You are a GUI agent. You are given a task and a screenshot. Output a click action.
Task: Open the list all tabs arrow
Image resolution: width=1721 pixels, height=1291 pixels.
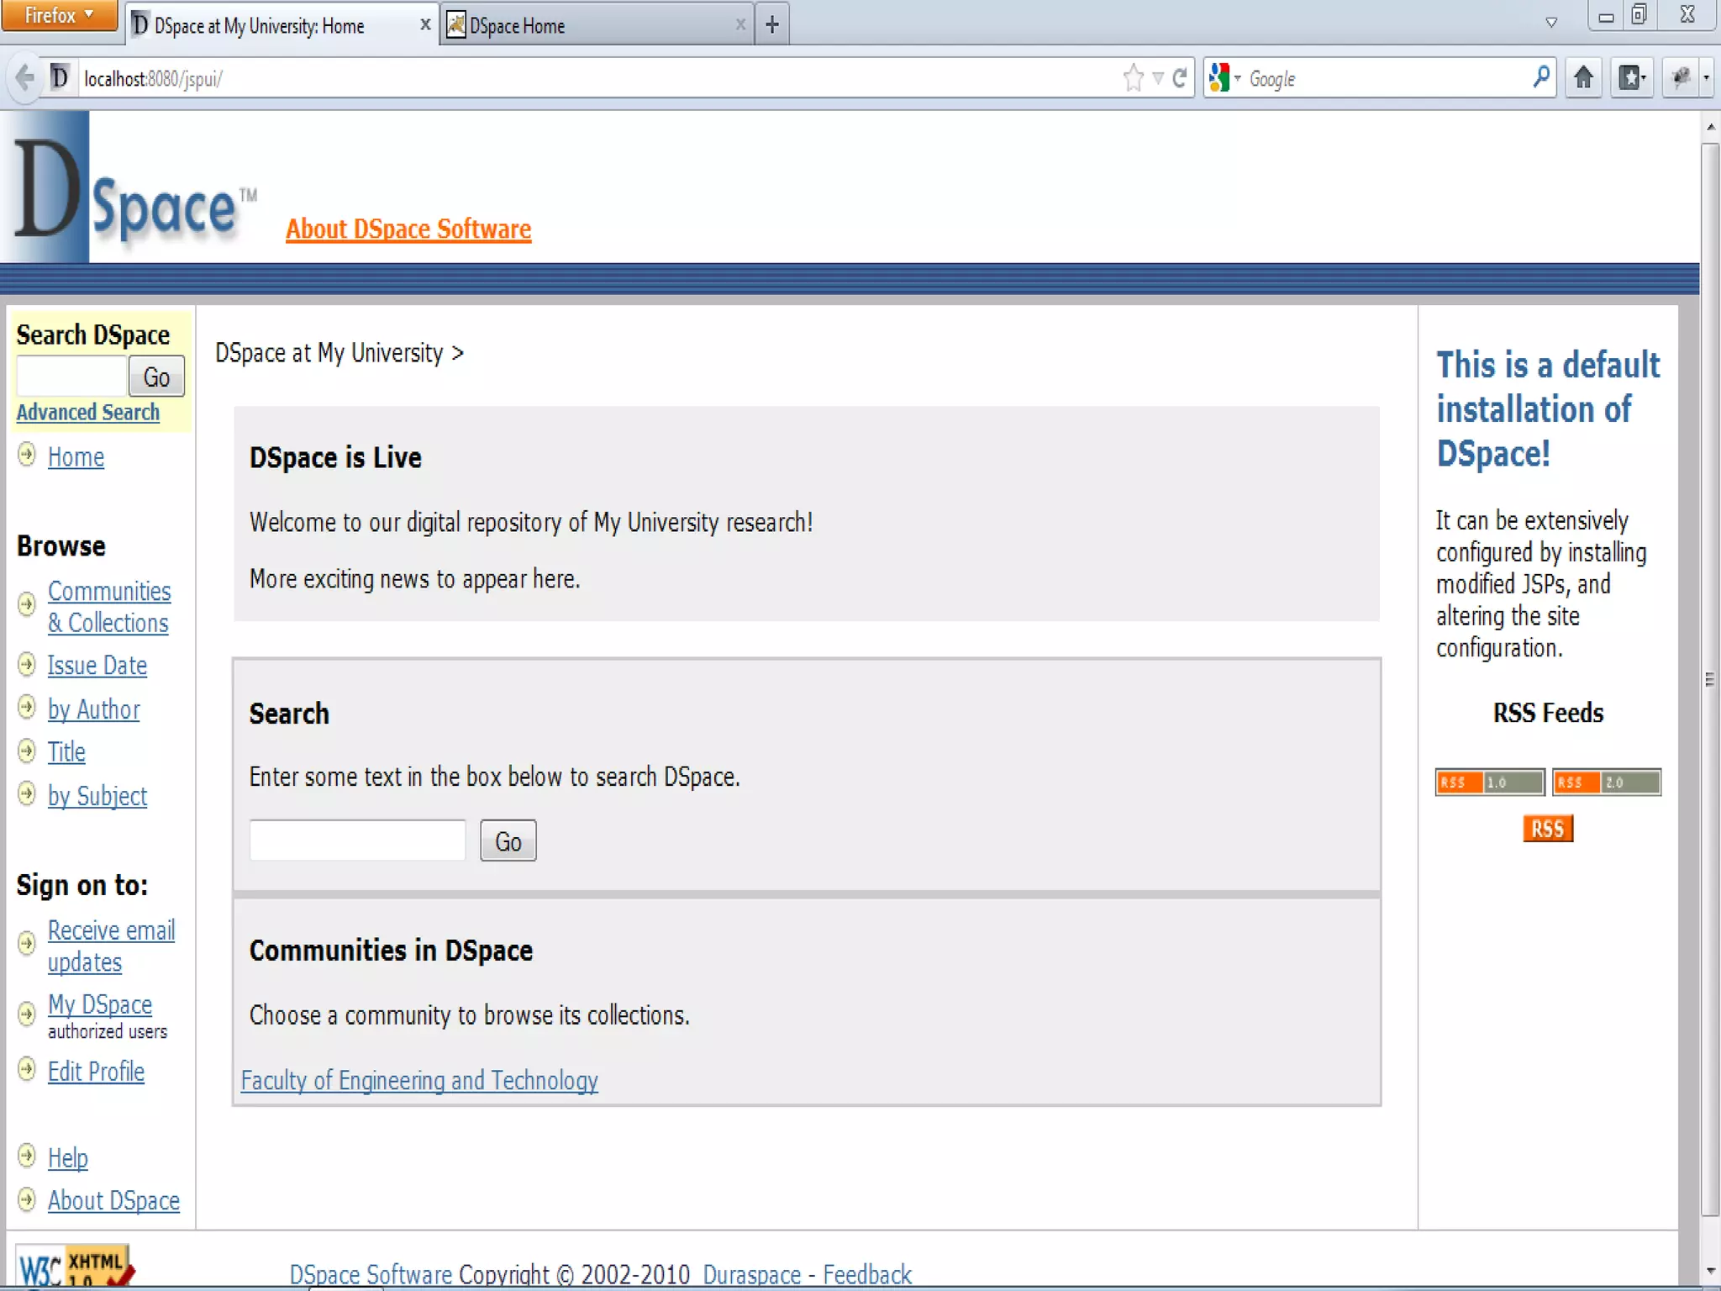(1551, 23)
